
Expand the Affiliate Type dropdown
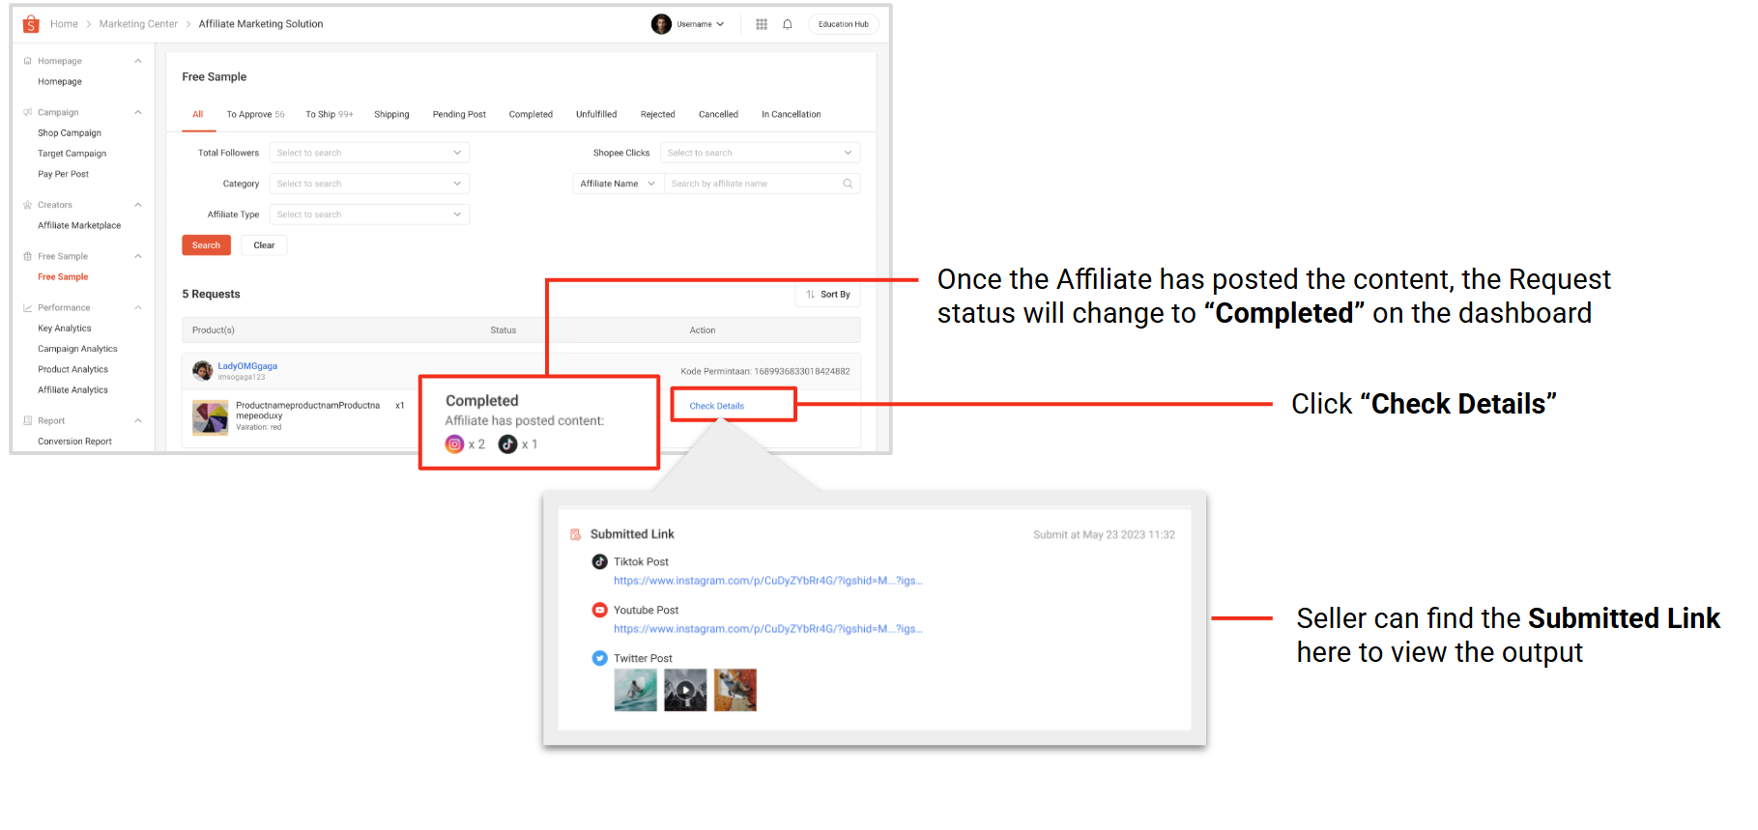tap(369, 215)
